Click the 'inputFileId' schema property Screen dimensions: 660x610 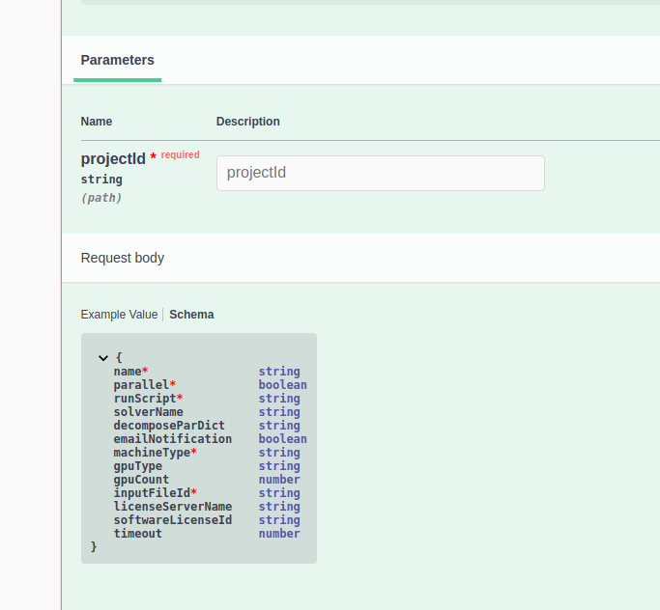click(152, 493)
